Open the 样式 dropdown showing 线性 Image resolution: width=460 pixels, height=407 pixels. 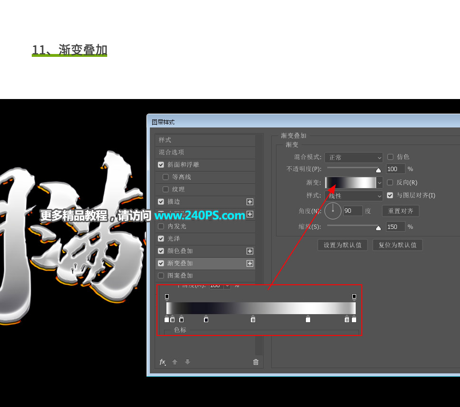(x=353, y=195)
